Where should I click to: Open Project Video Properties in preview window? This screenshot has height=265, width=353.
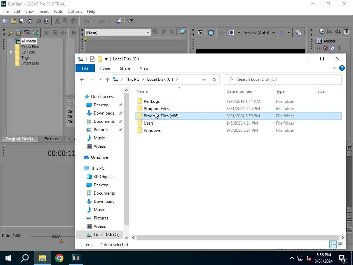(200, 33)
